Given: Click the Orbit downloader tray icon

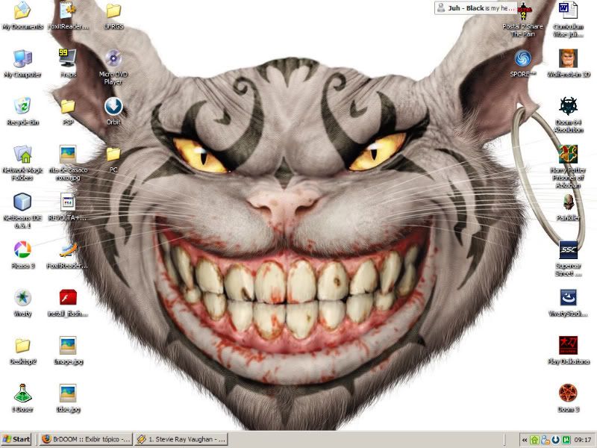Looking at the screenshot, I should point(555,440).
